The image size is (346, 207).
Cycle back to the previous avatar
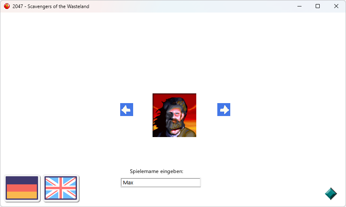pyautogui.click(x=127, y=110)
